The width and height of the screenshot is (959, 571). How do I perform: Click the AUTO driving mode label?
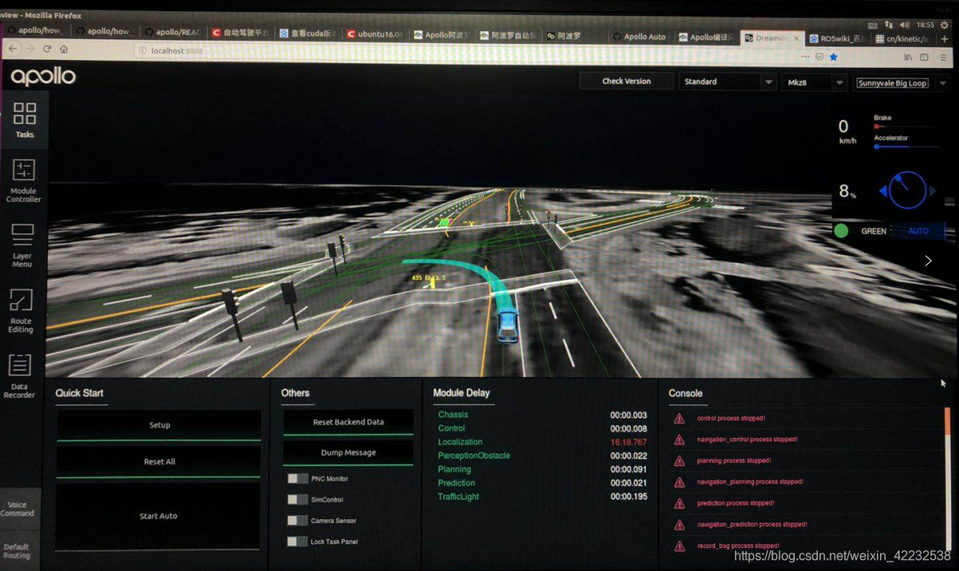pyautogui.click(x=918, y=231)
